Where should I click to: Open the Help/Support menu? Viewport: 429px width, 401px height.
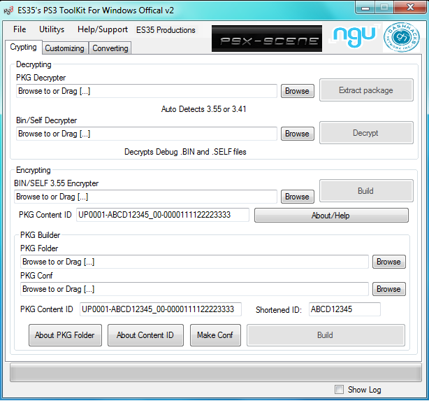point(103,30)
